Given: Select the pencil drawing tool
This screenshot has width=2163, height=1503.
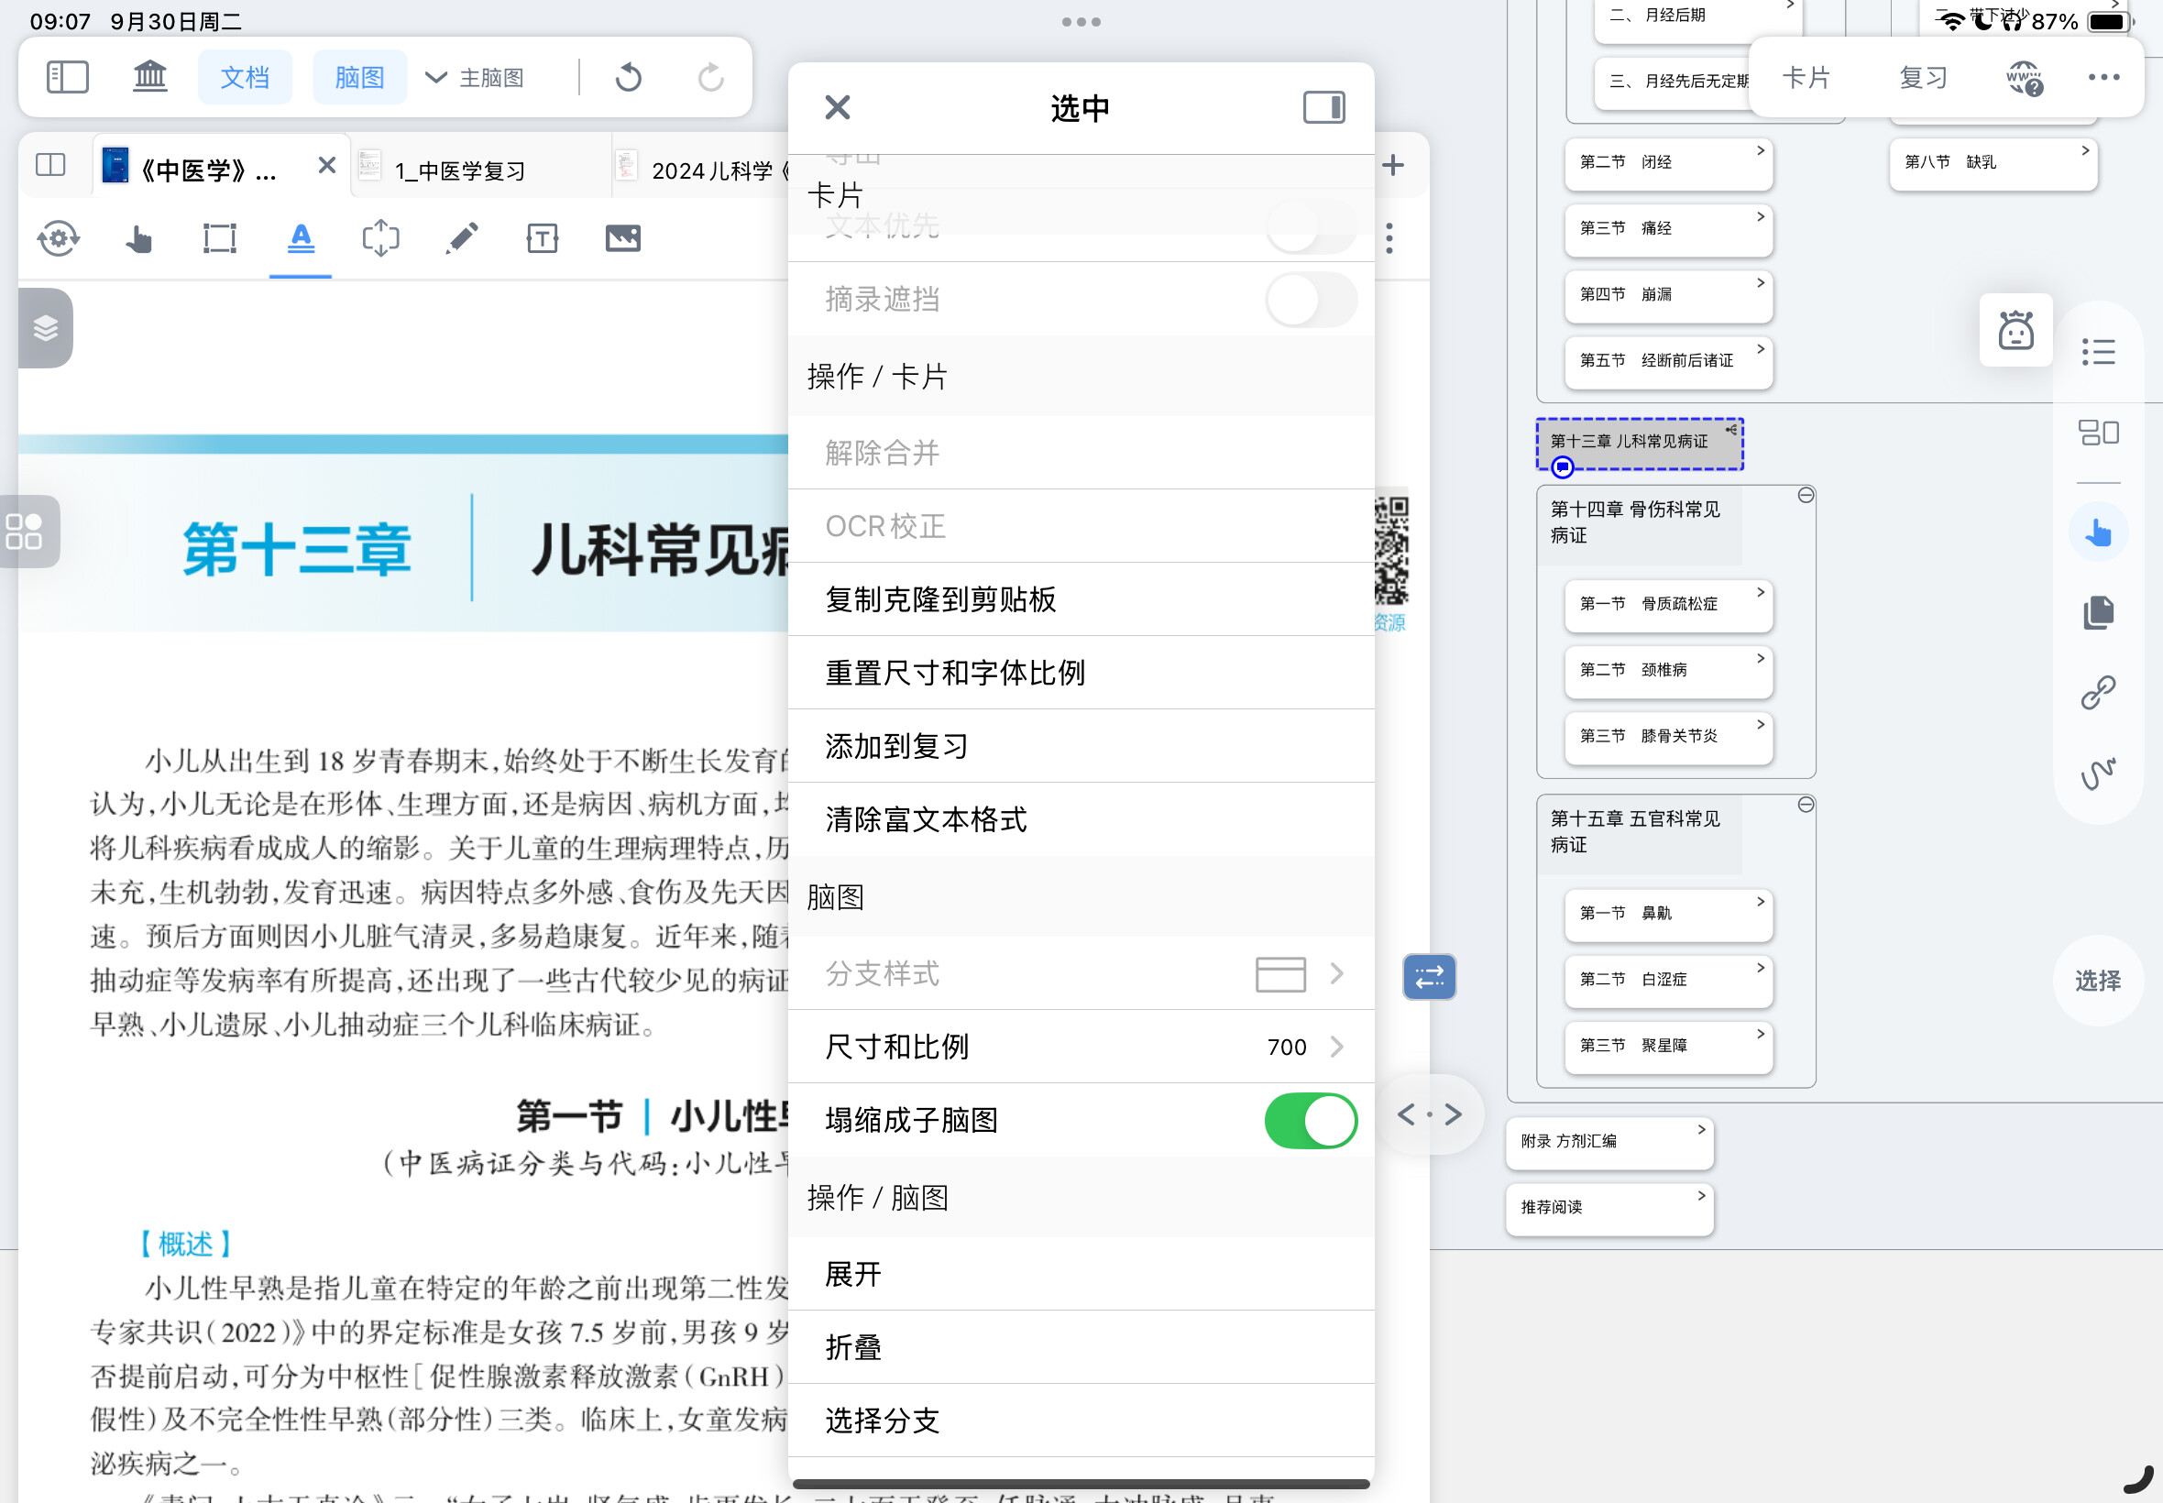Looking at the screenshot, I should pos(461,239).
